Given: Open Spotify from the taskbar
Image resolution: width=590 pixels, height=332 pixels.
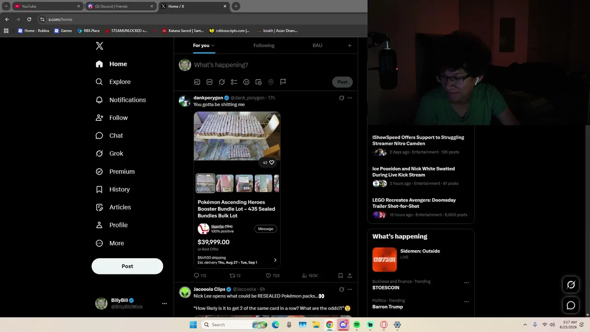Looking at the screenshot, I should 357,325.
